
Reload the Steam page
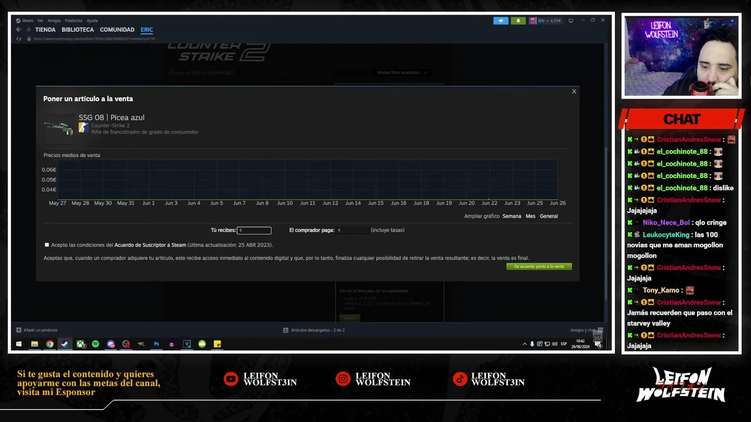tap(19, 39)
